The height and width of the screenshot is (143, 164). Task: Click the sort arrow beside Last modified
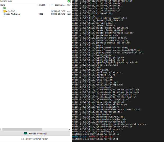52,5
